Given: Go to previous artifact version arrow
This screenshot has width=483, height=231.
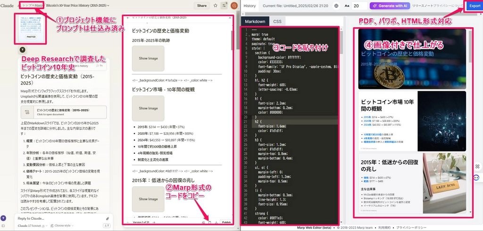Looking at the screenshot, I should [128, 222].
